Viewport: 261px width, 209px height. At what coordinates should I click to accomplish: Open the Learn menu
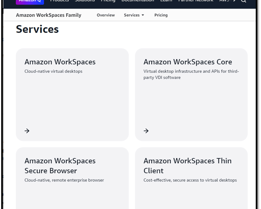click(x=166, y=1)
